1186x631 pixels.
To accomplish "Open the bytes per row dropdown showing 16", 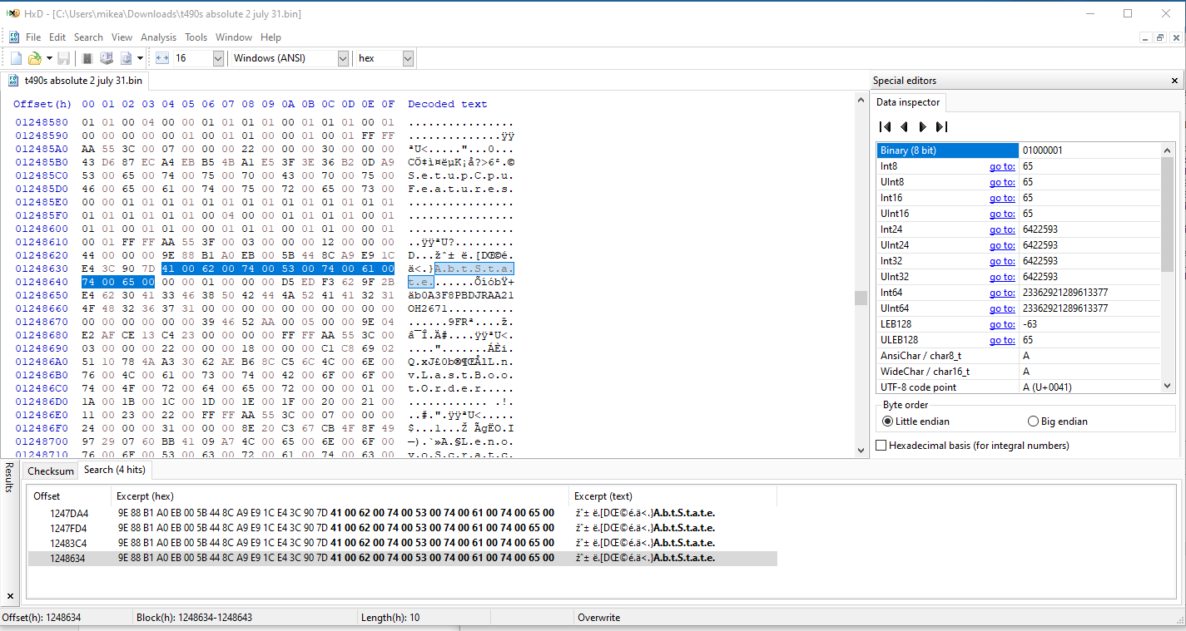I will [x=218, y=58].
